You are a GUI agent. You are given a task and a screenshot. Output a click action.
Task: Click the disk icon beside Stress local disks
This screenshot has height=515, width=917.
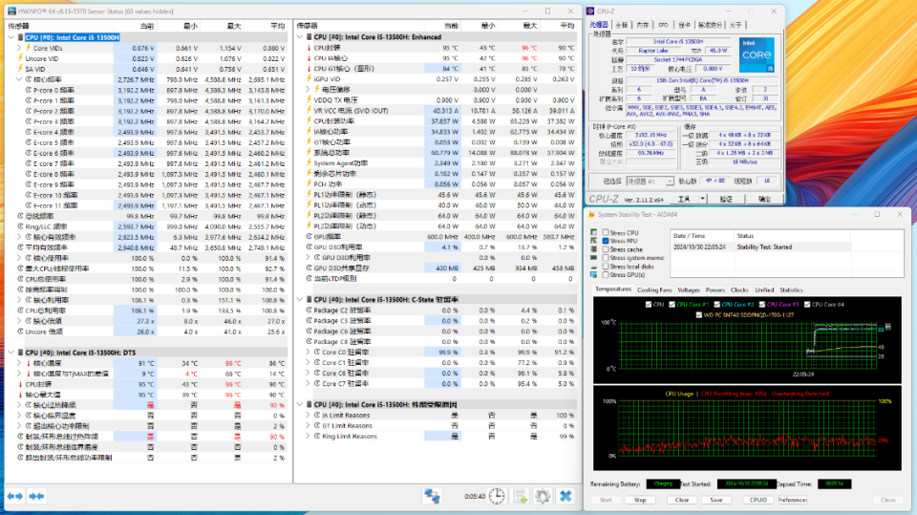point(593,267)
